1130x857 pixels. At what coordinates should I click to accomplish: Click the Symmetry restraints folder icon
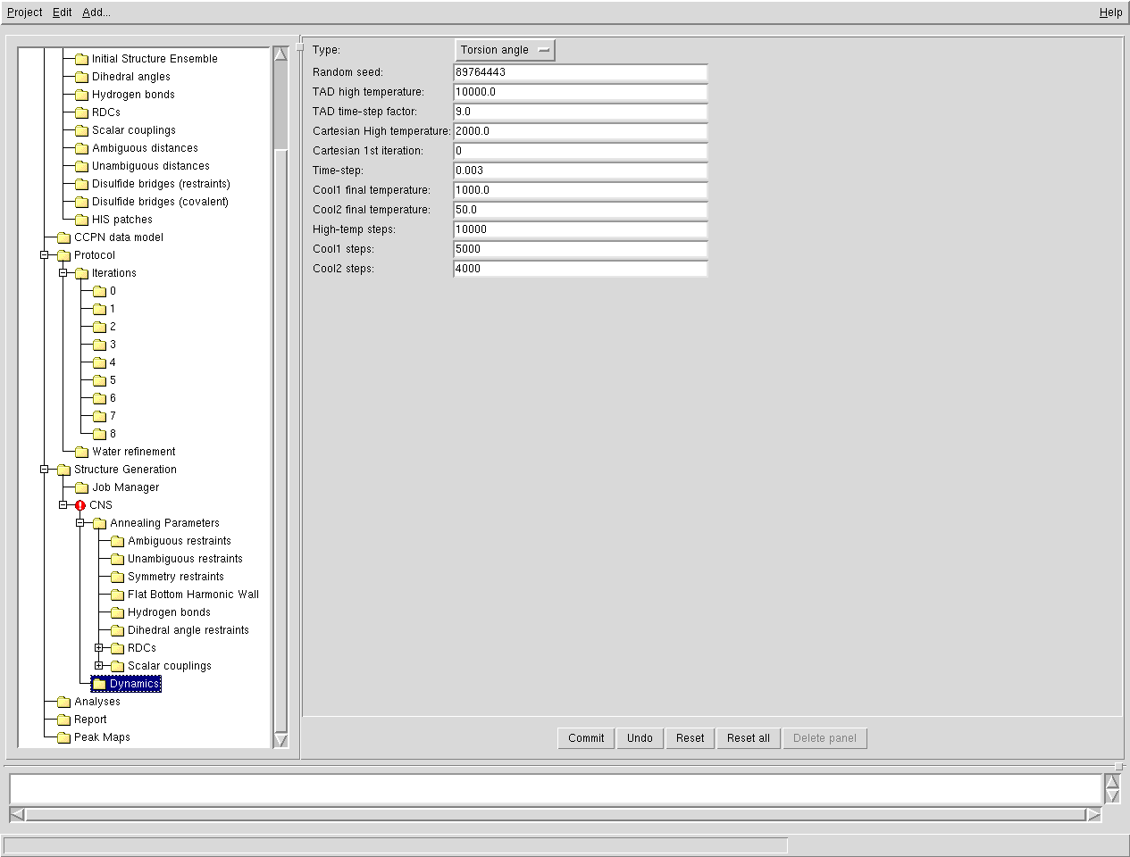117,577
